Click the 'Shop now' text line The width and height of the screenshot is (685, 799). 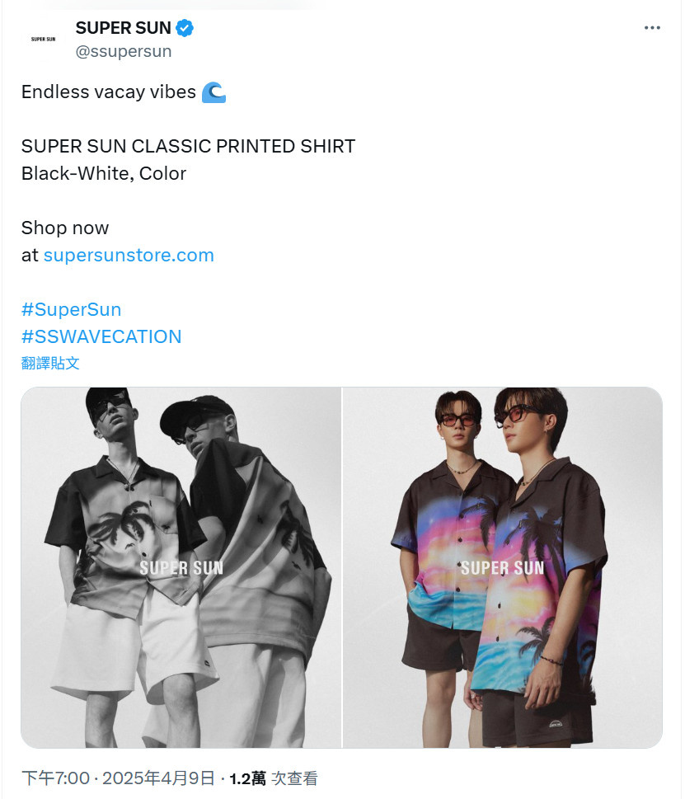click(65, 228)
